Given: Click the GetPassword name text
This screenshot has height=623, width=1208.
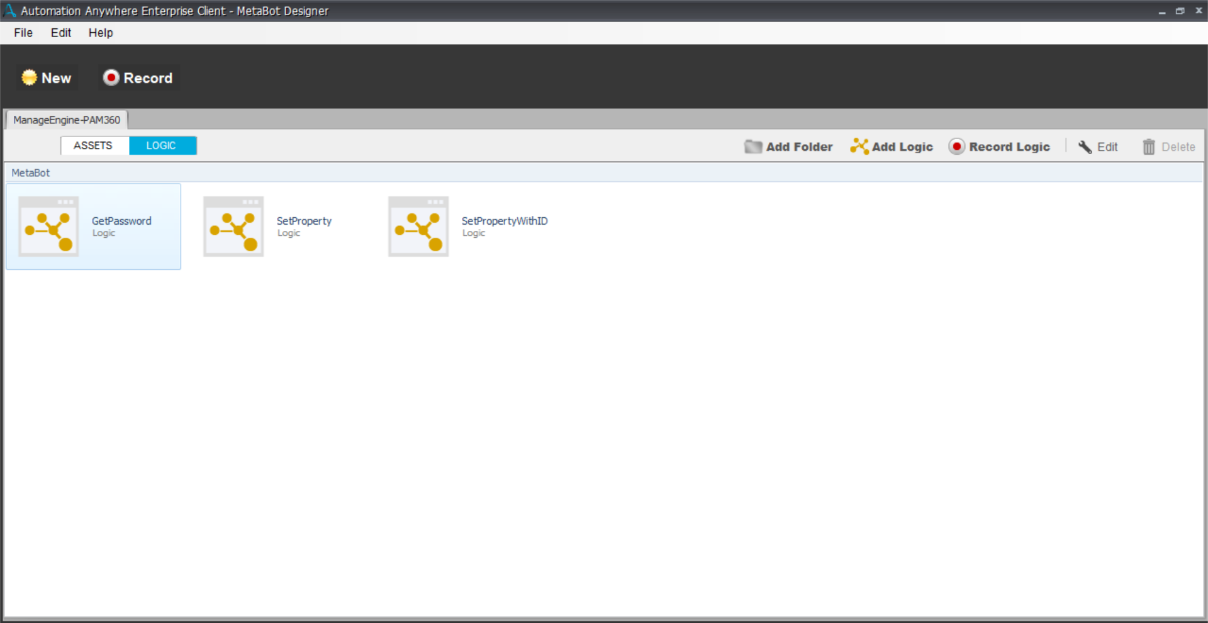Looking at the screenshot, I should point(121,221).
